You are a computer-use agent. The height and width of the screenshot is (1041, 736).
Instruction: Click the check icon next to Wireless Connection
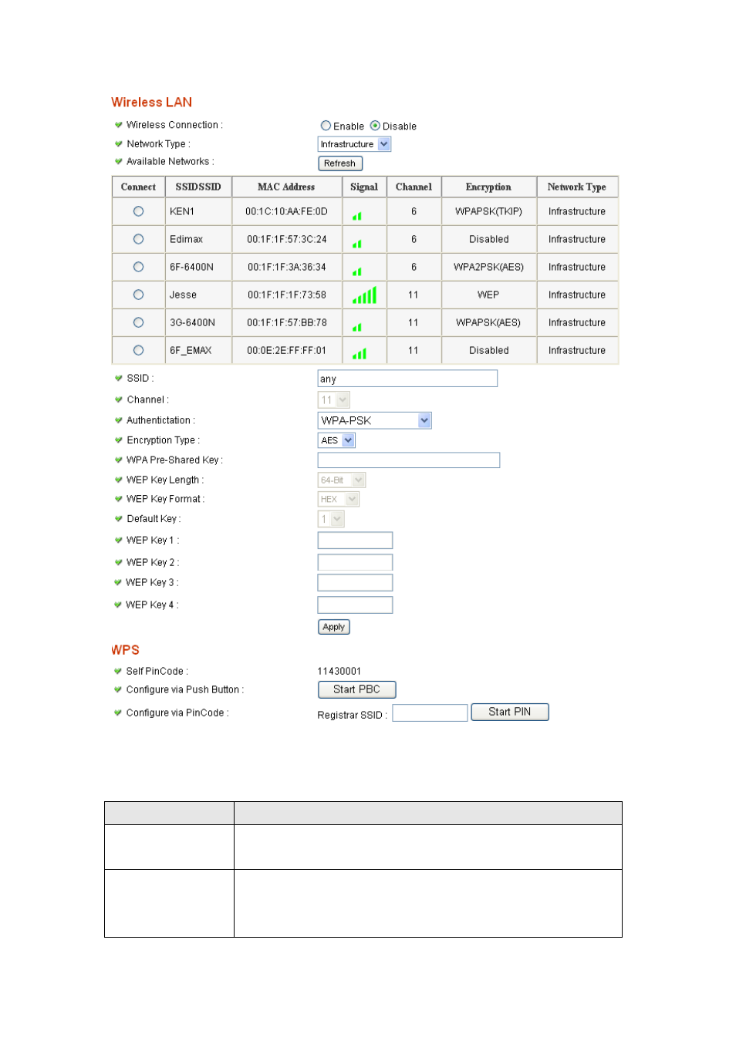point(119,125)
